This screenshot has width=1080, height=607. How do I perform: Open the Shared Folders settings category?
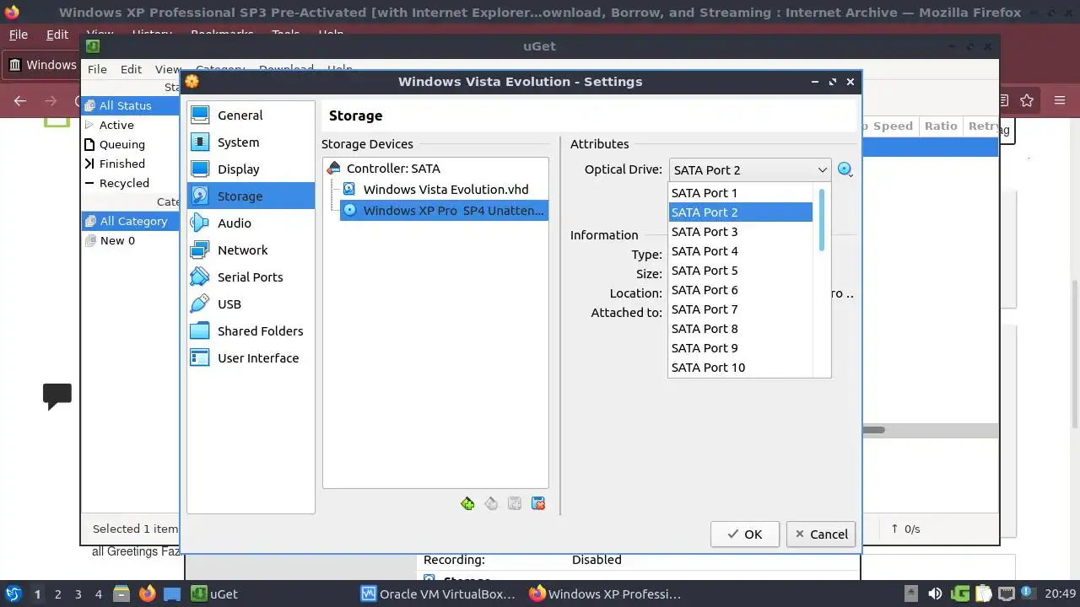251,331
